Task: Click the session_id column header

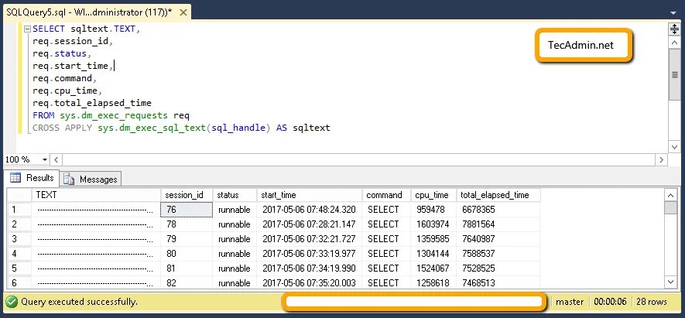Action: 187,195
